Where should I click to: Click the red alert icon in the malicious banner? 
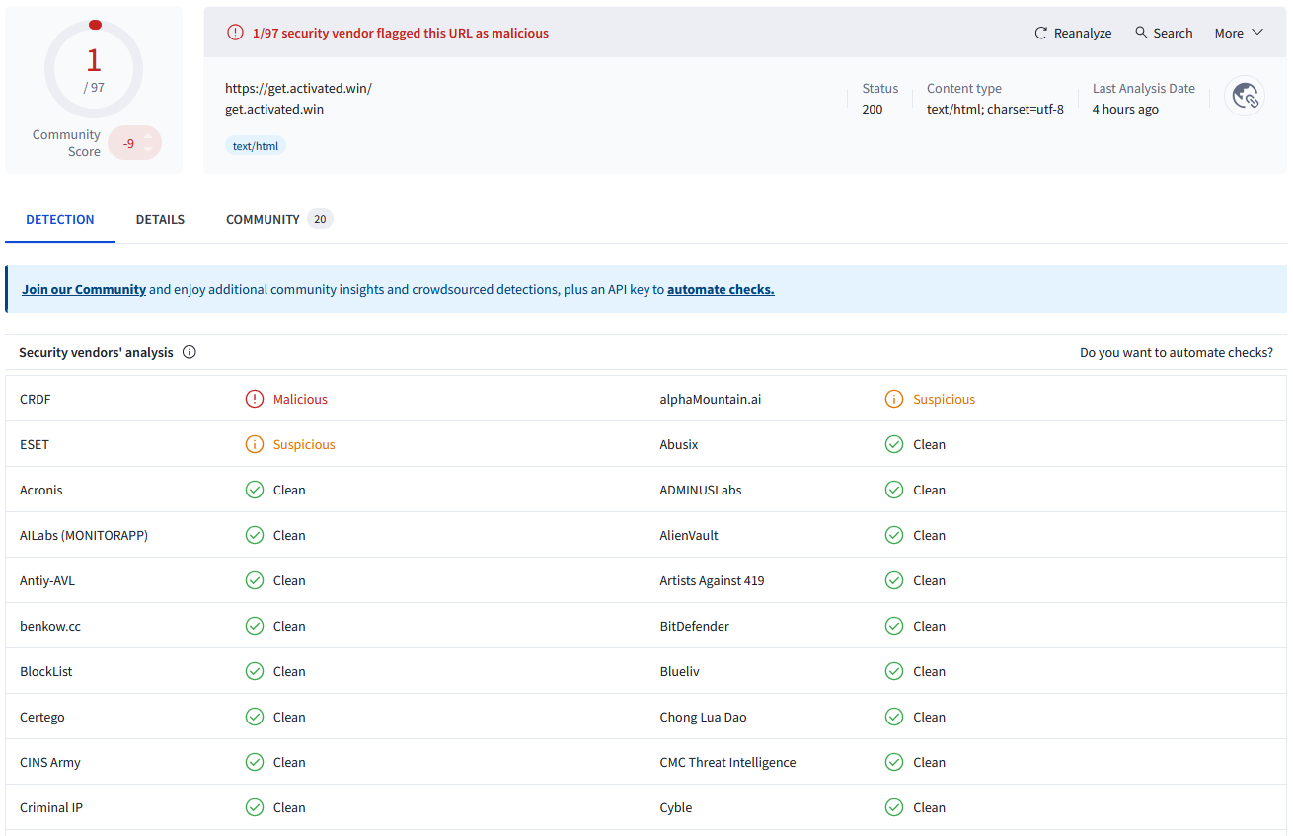click(235, 33)
